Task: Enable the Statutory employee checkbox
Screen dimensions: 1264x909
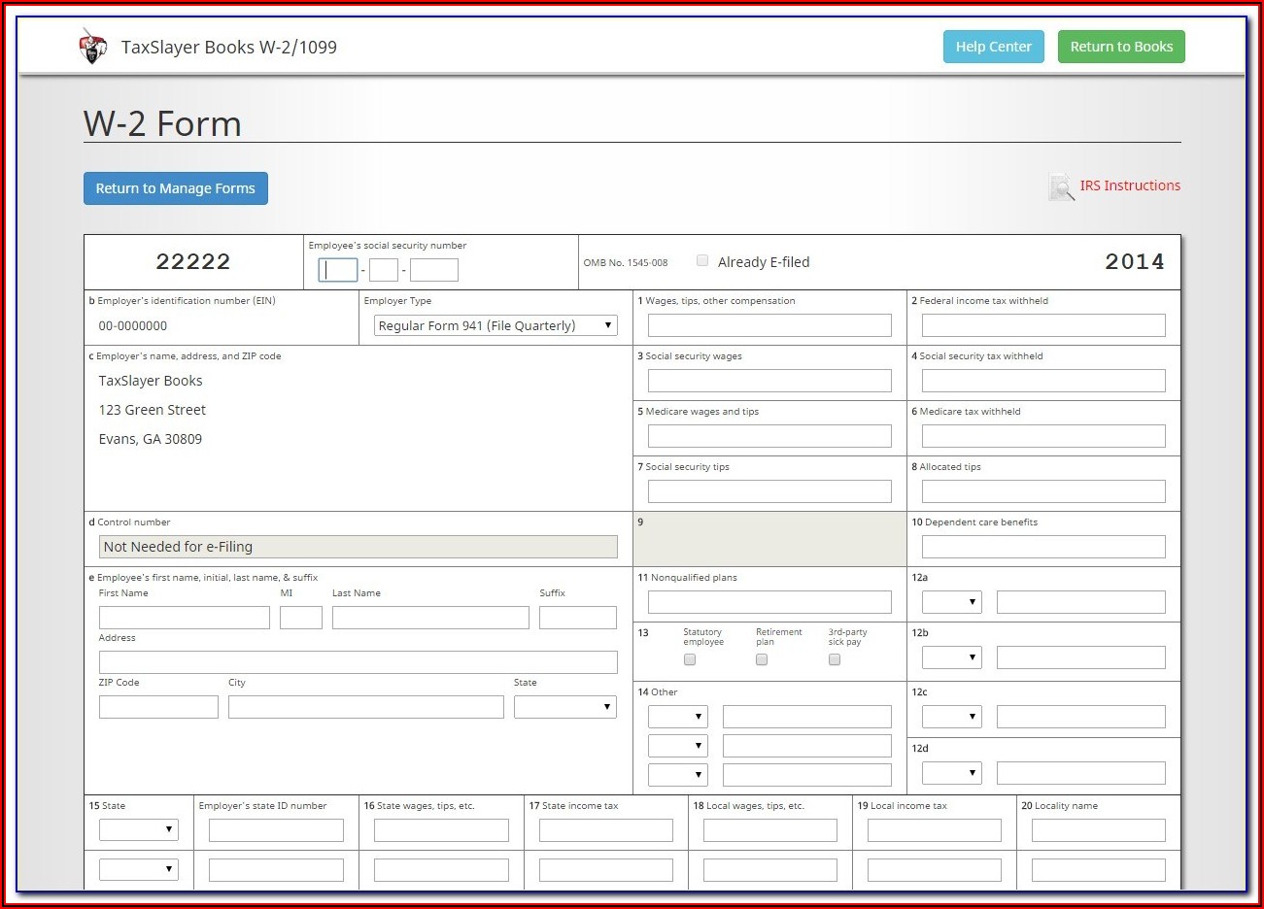Action: tap(690, 659)
